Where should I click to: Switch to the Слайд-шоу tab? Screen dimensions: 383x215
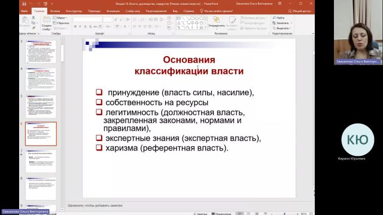[x=133, y=11]
